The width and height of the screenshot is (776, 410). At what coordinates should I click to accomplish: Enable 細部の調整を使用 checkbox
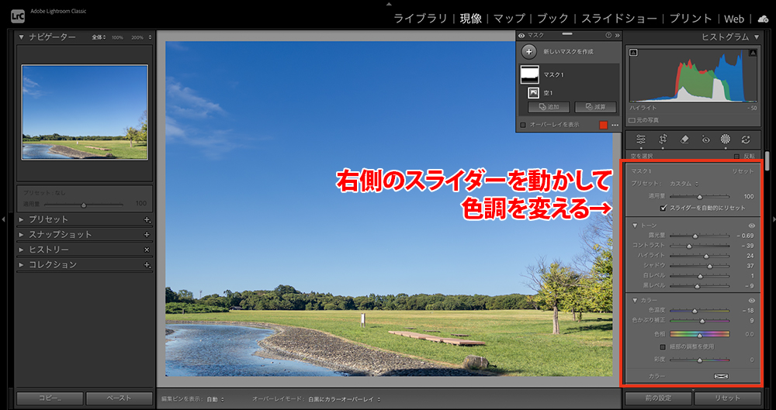pos(663,346)
